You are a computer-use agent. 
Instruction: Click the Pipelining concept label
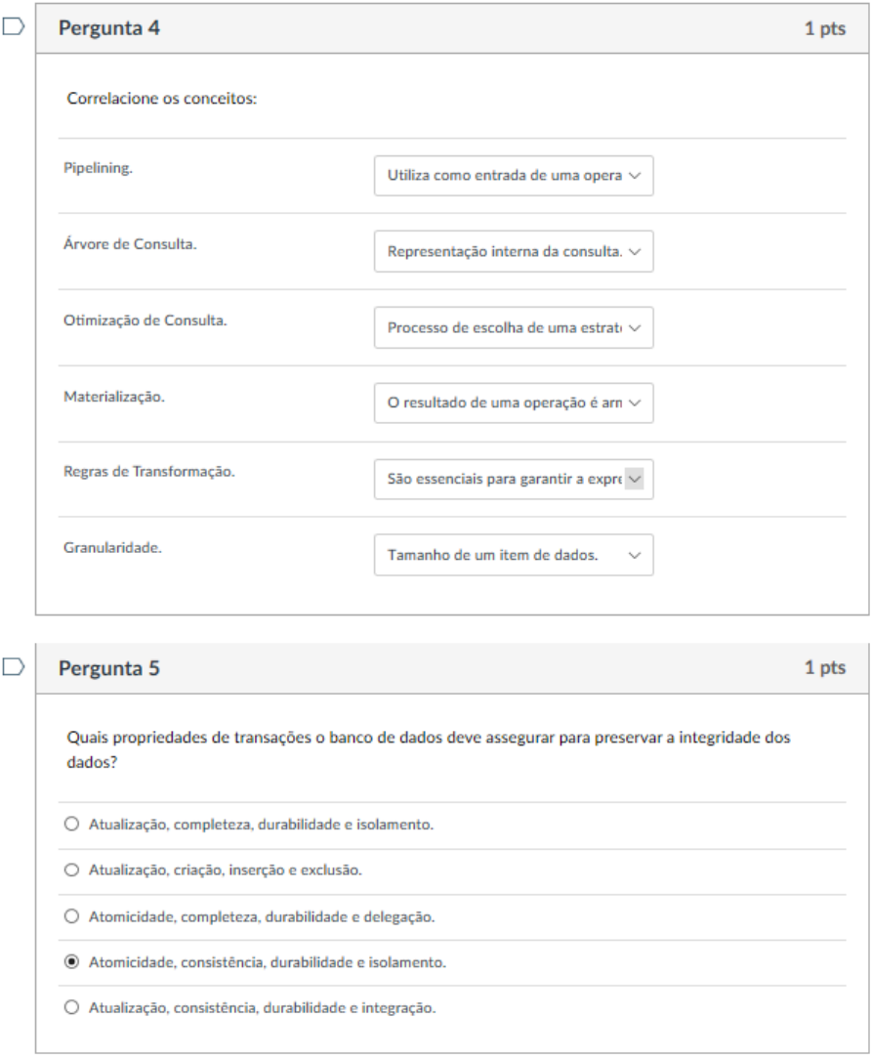tap(98, 168)
